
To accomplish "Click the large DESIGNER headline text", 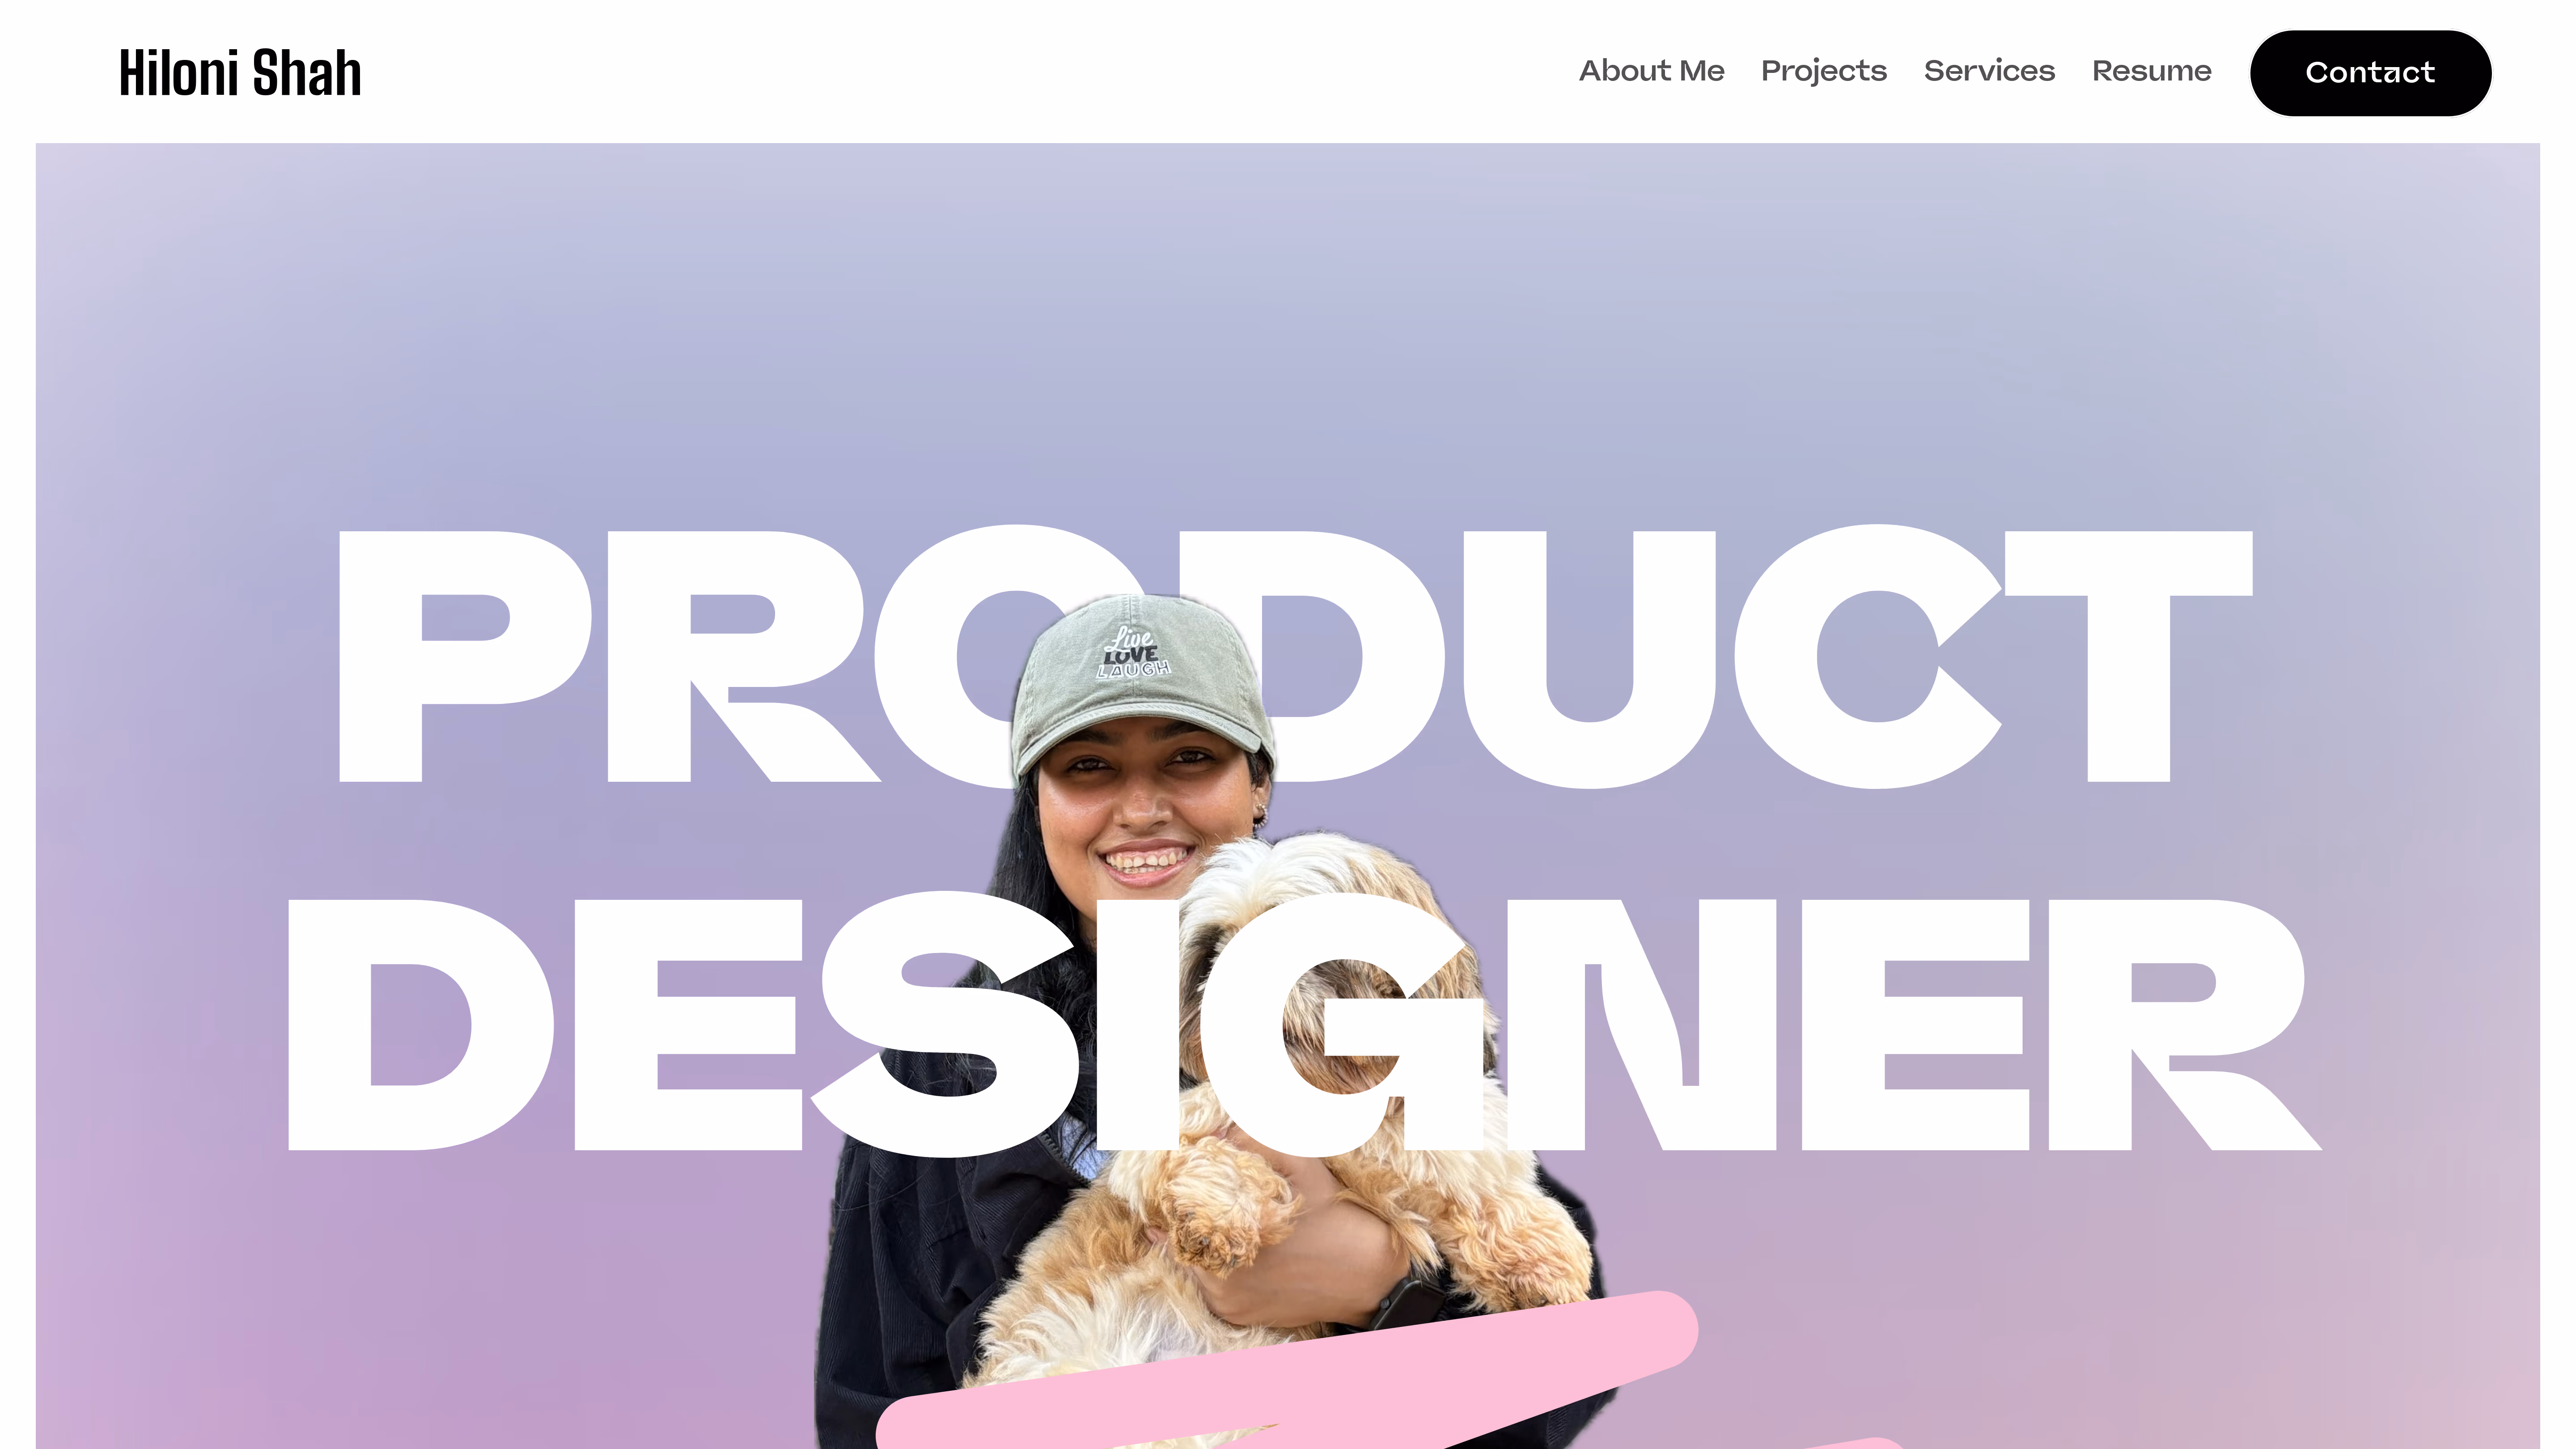I will tap(1303, 1025).
